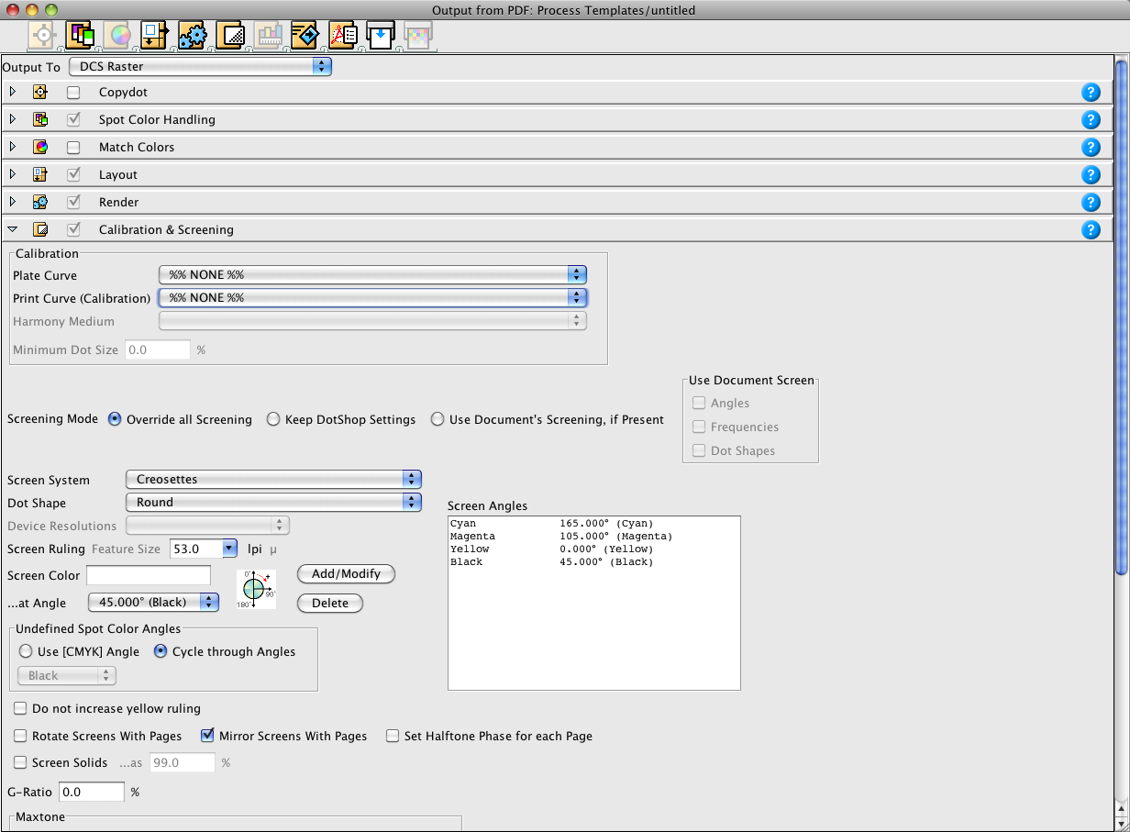Select Override all Screening radio button
Image resolution: width=1130 pixels, height=832 pixels.
point(115,419)
